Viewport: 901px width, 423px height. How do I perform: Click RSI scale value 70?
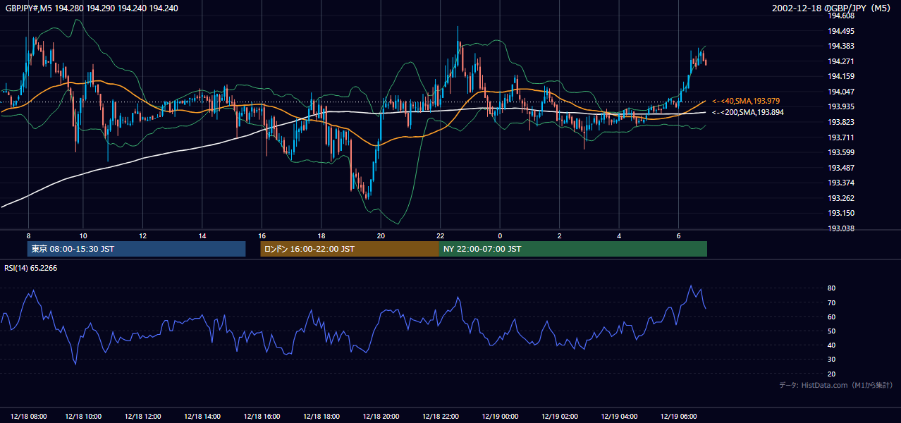coord(832,302)
